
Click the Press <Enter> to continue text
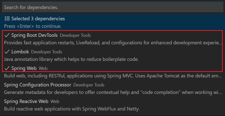33,26
